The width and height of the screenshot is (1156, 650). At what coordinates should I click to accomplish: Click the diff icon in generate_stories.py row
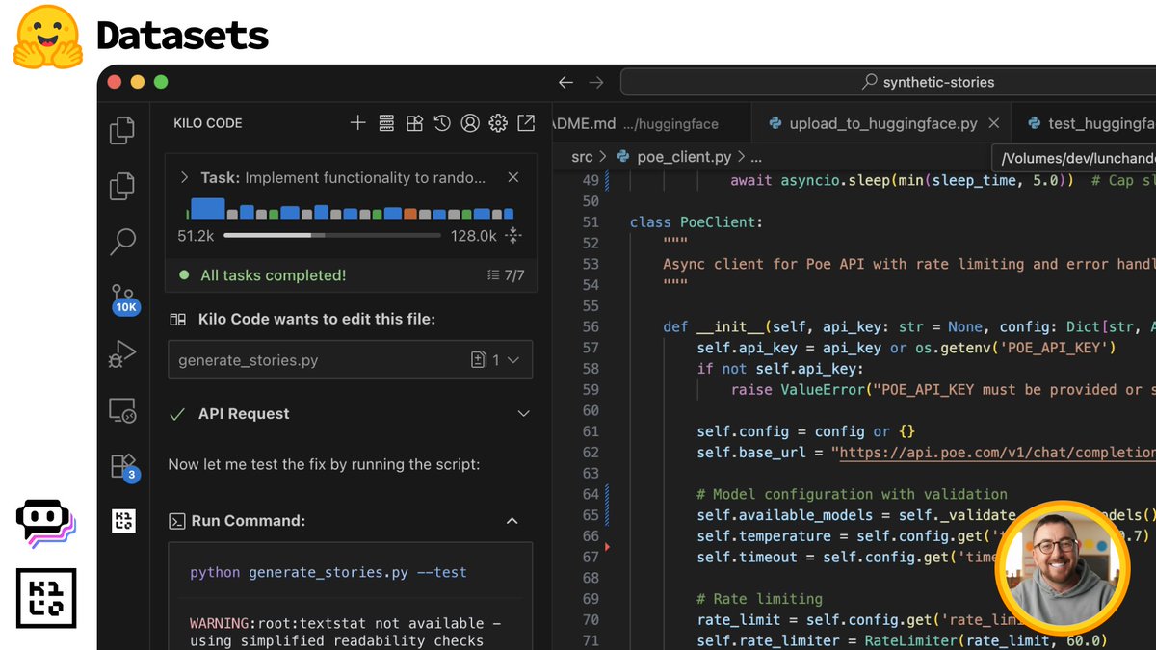pyautogui.click(x=479, y=360)
